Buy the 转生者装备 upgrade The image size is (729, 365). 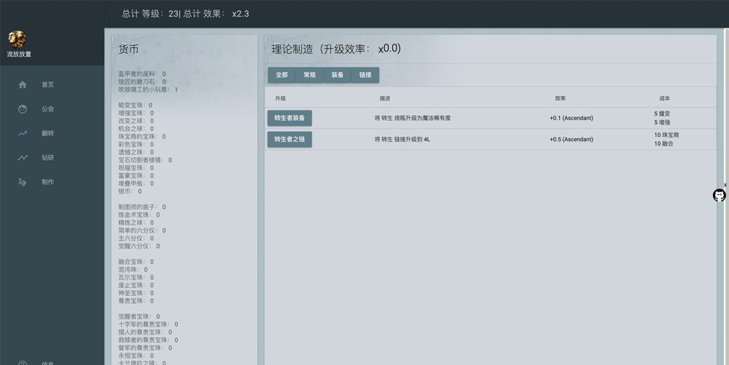point(289,118)
